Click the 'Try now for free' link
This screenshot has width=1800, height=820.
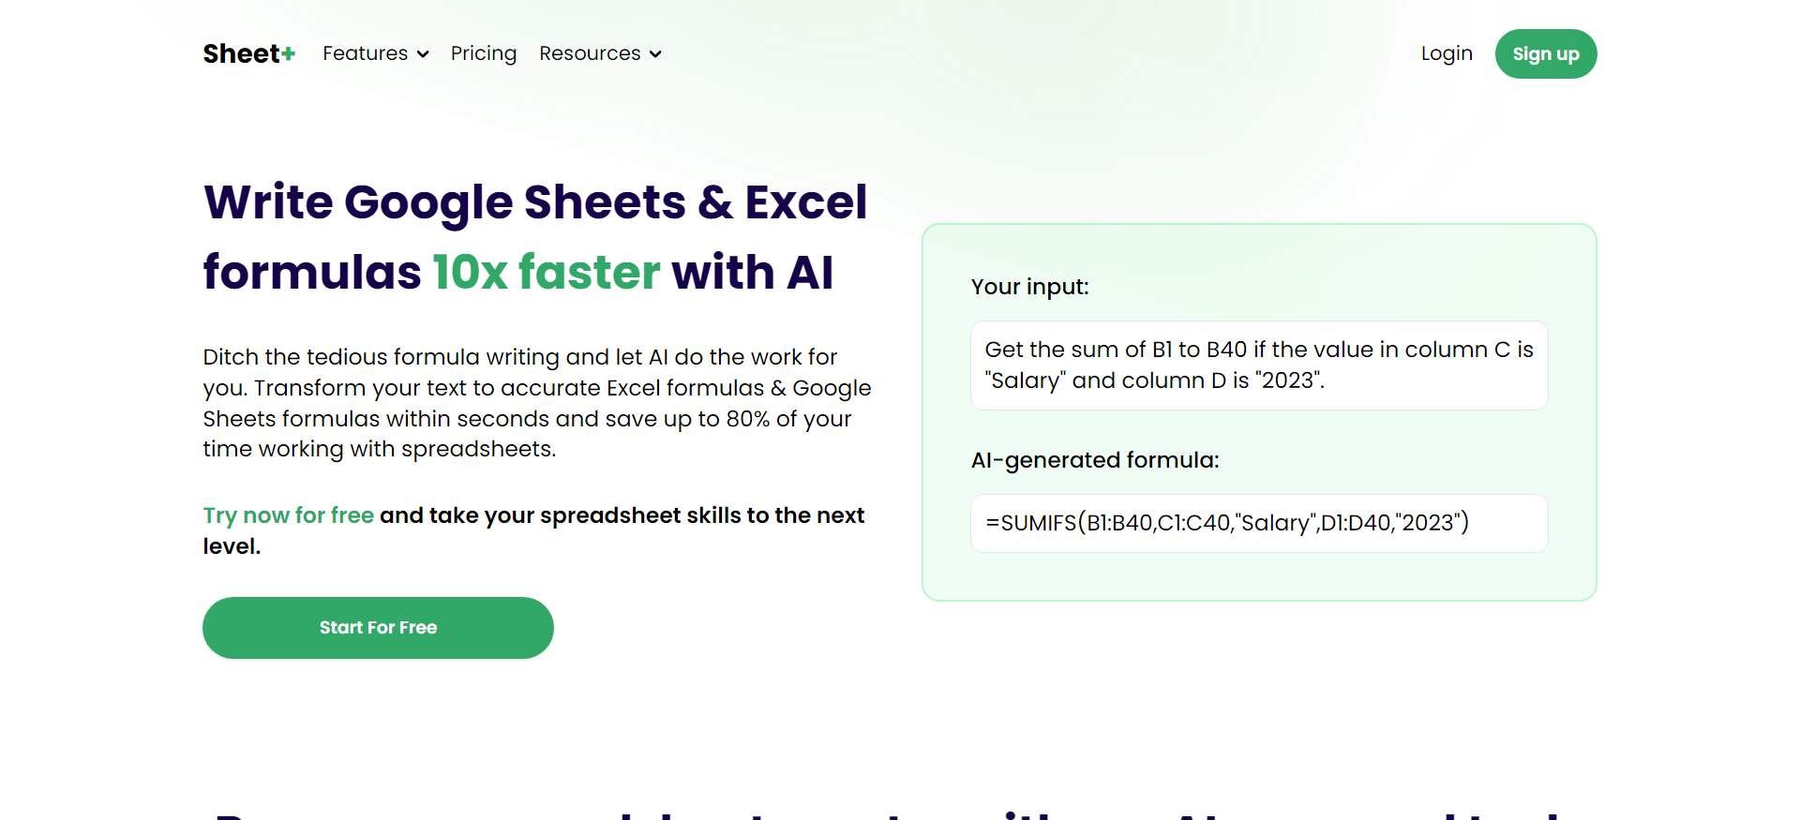[x=288, y=514]
